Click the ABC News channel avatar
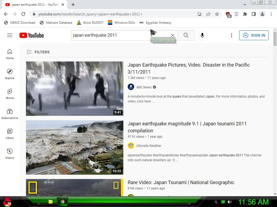Viewport: 277px width, 207px height. (x=131, y=87)
